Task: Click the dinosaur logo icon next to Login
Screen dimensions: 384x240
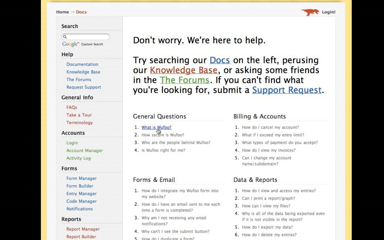Action: pyautogui.click(x=310, y=12)
